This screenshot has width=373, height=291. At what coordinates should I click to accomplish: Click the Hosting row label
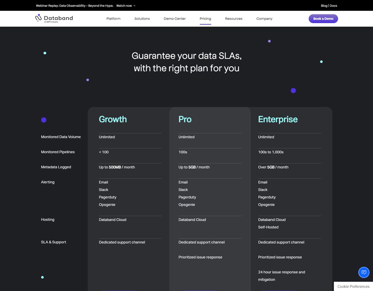(48, 220)
